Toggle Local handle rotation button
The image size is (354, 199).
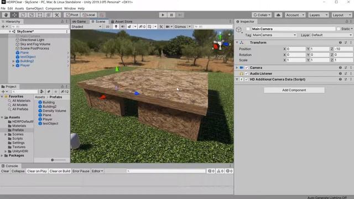pos(88,15)
